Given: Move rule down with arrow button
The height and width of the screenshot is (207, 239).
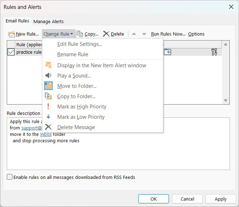Looking at the screenshot, I should 144,34.
